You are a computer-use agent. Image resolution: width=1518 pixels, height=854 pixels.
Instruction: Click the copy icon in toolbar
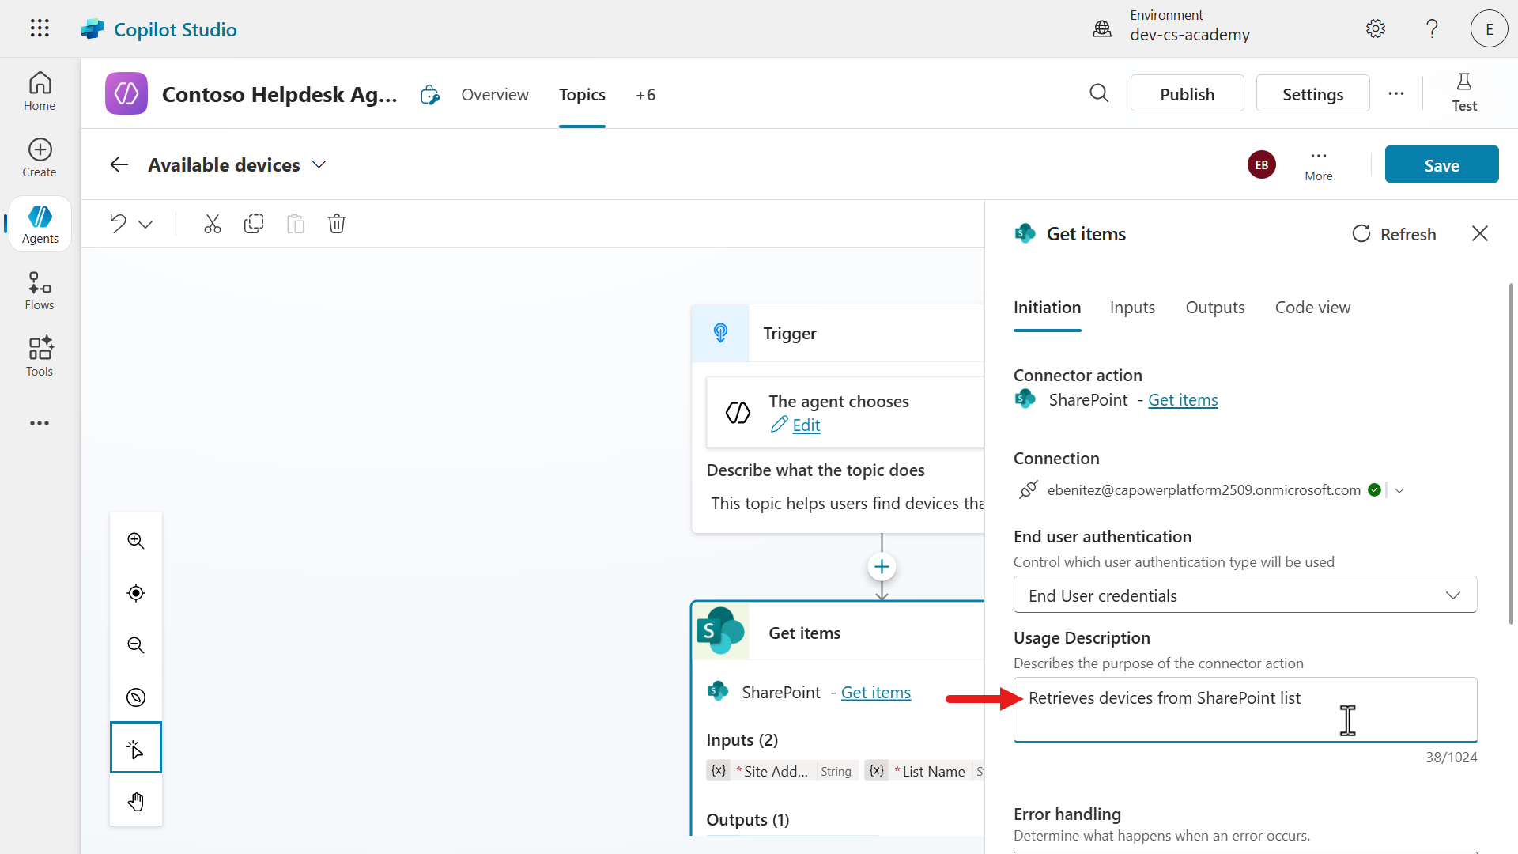pyautogui.click(x=254, y=224)
